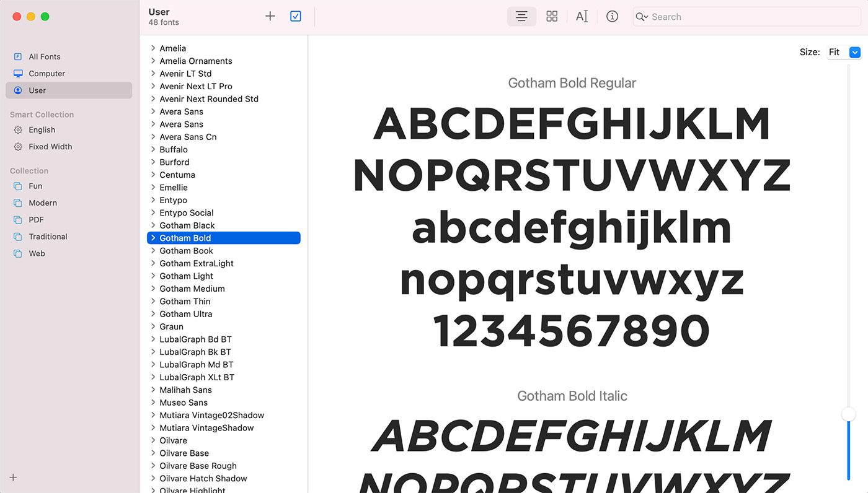868x493 pixels.
Task: Select Computer in sidebar
Action: coord(69,73)
